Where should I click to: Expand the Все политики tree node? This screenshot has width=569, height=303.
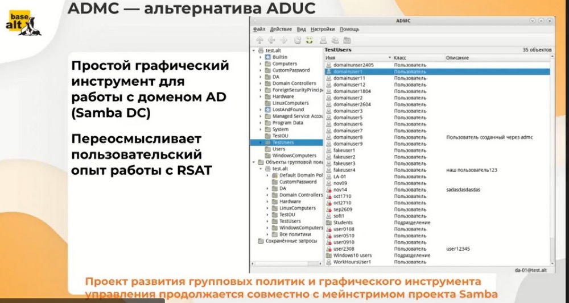267,234
